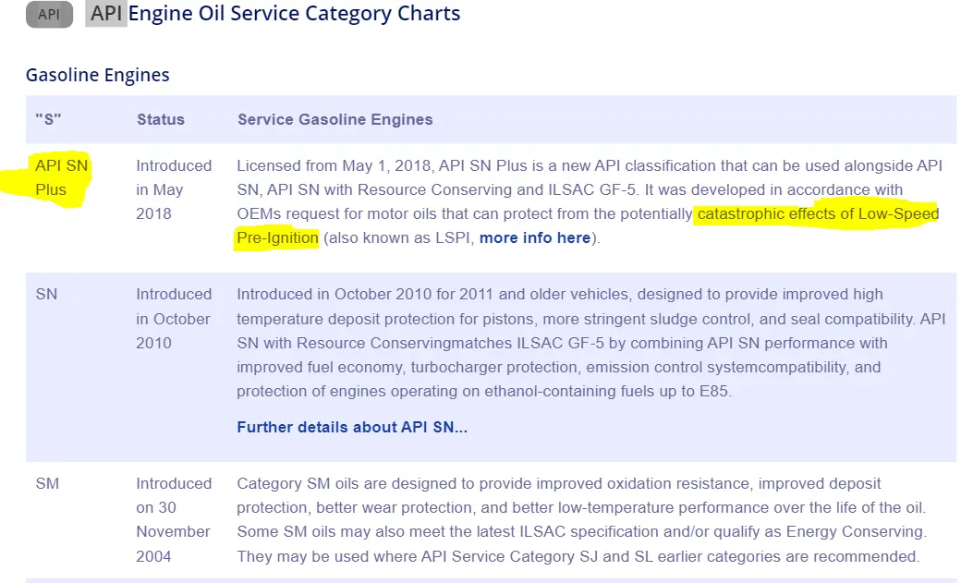Open the 'more info here' LSPI link
This screenshot has height=583, width=961.
click(534, 237)
